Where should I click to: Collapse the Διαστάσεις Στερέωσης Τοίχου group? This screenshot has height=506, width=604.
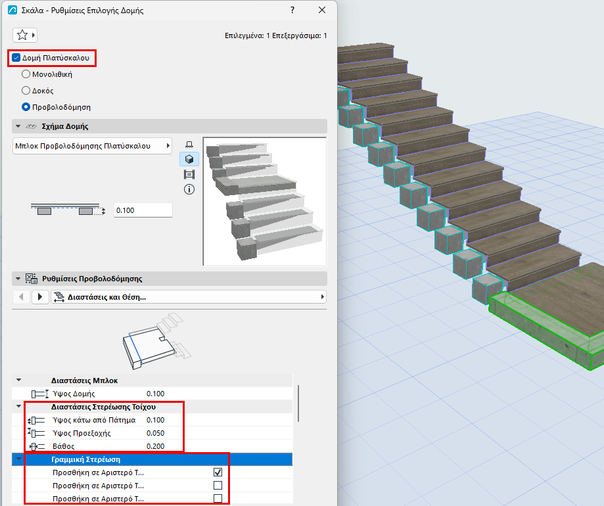[x=18, y=407]
